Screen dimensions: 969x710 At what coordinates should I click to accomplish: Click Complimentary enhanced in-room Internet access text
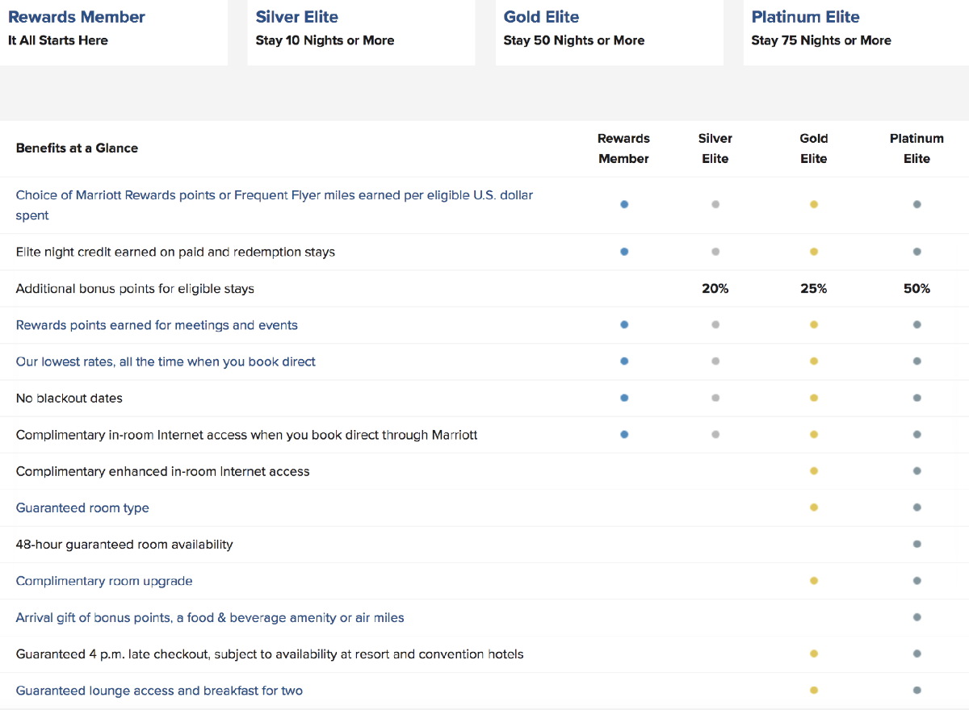coord(163,471)
